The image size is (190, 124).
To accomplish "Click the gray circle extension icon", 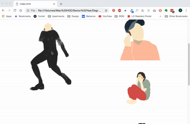I will point(149,10).
